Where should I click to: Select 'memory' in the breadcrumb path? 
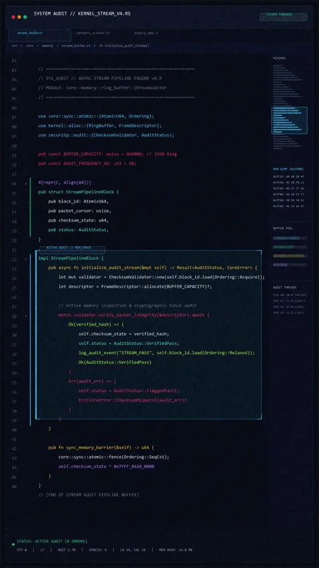click(x=47, y=46)
